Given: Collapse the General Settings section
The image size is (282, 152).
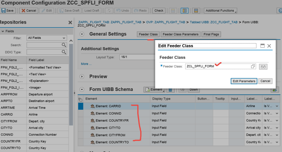Looking at the screenshot, I should click(x=82, y=34).
